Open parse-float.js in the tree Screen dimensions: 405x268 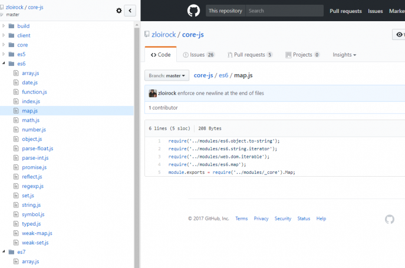(x=38, y=148)
